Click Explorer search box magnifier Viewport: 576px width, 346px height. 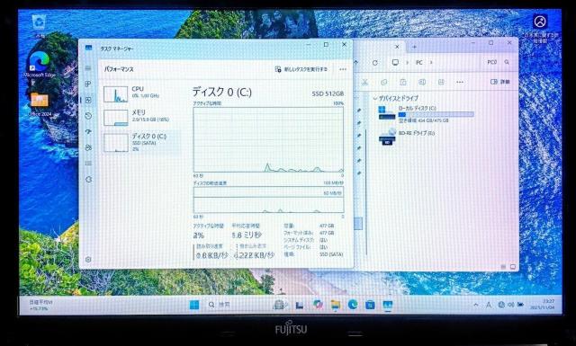tap(507, 62)
